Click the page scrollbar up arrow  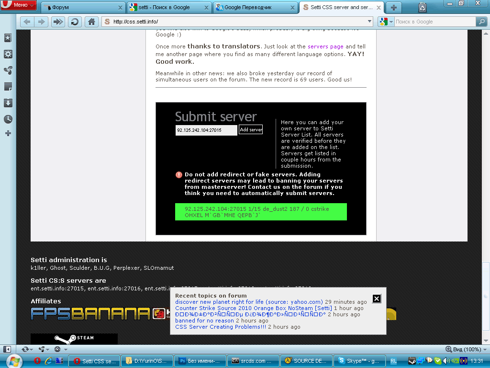[486, 33]
